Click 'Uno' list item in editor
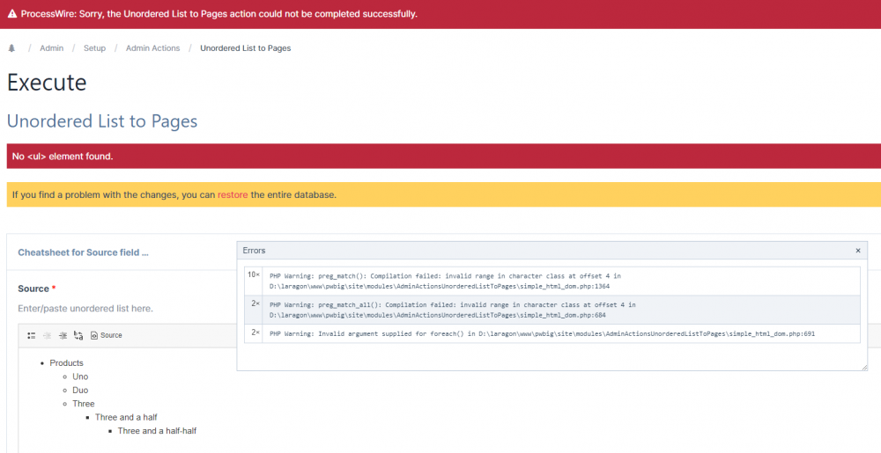881x453 pixels. (80, 376)
